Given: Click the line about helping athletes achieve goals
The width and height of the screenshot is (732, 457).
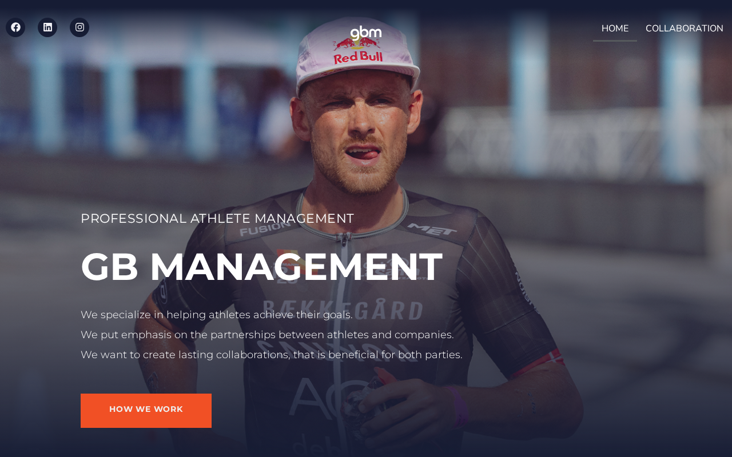Looking at the screenshot, I should pyautogui.click(x=217, y=315).
